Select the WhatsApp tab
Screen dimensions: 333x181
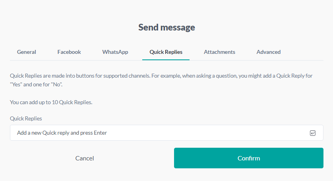click(x=115, y=52)
